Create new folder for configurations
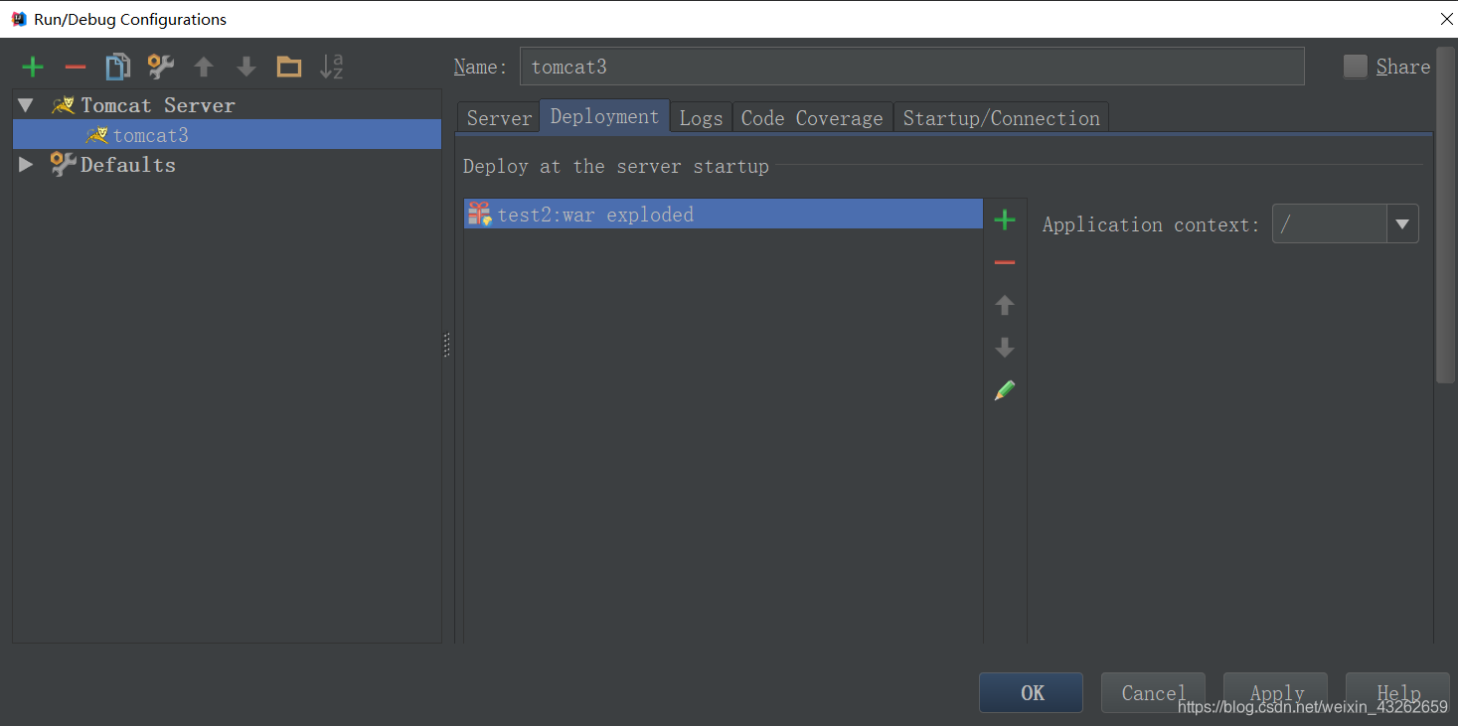The height and width of the screenshot is (726, 1458). click(289, 67)
